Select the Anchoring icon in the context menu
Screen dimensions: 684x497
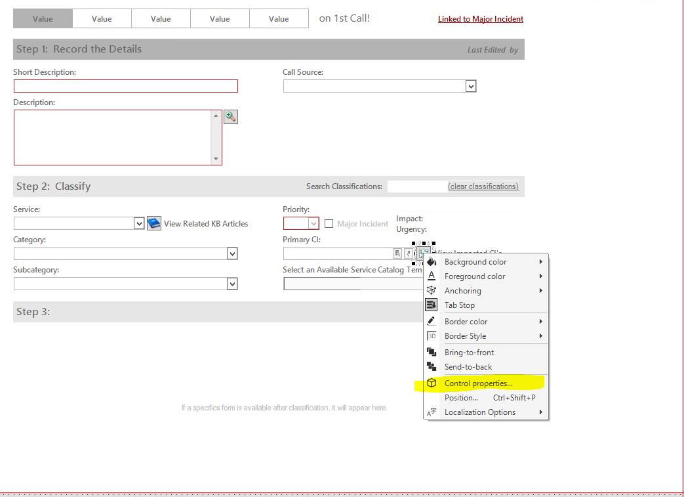point(431,290)
